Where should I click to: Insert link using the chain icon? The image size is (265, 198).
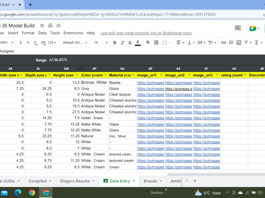tap(223, 43)
